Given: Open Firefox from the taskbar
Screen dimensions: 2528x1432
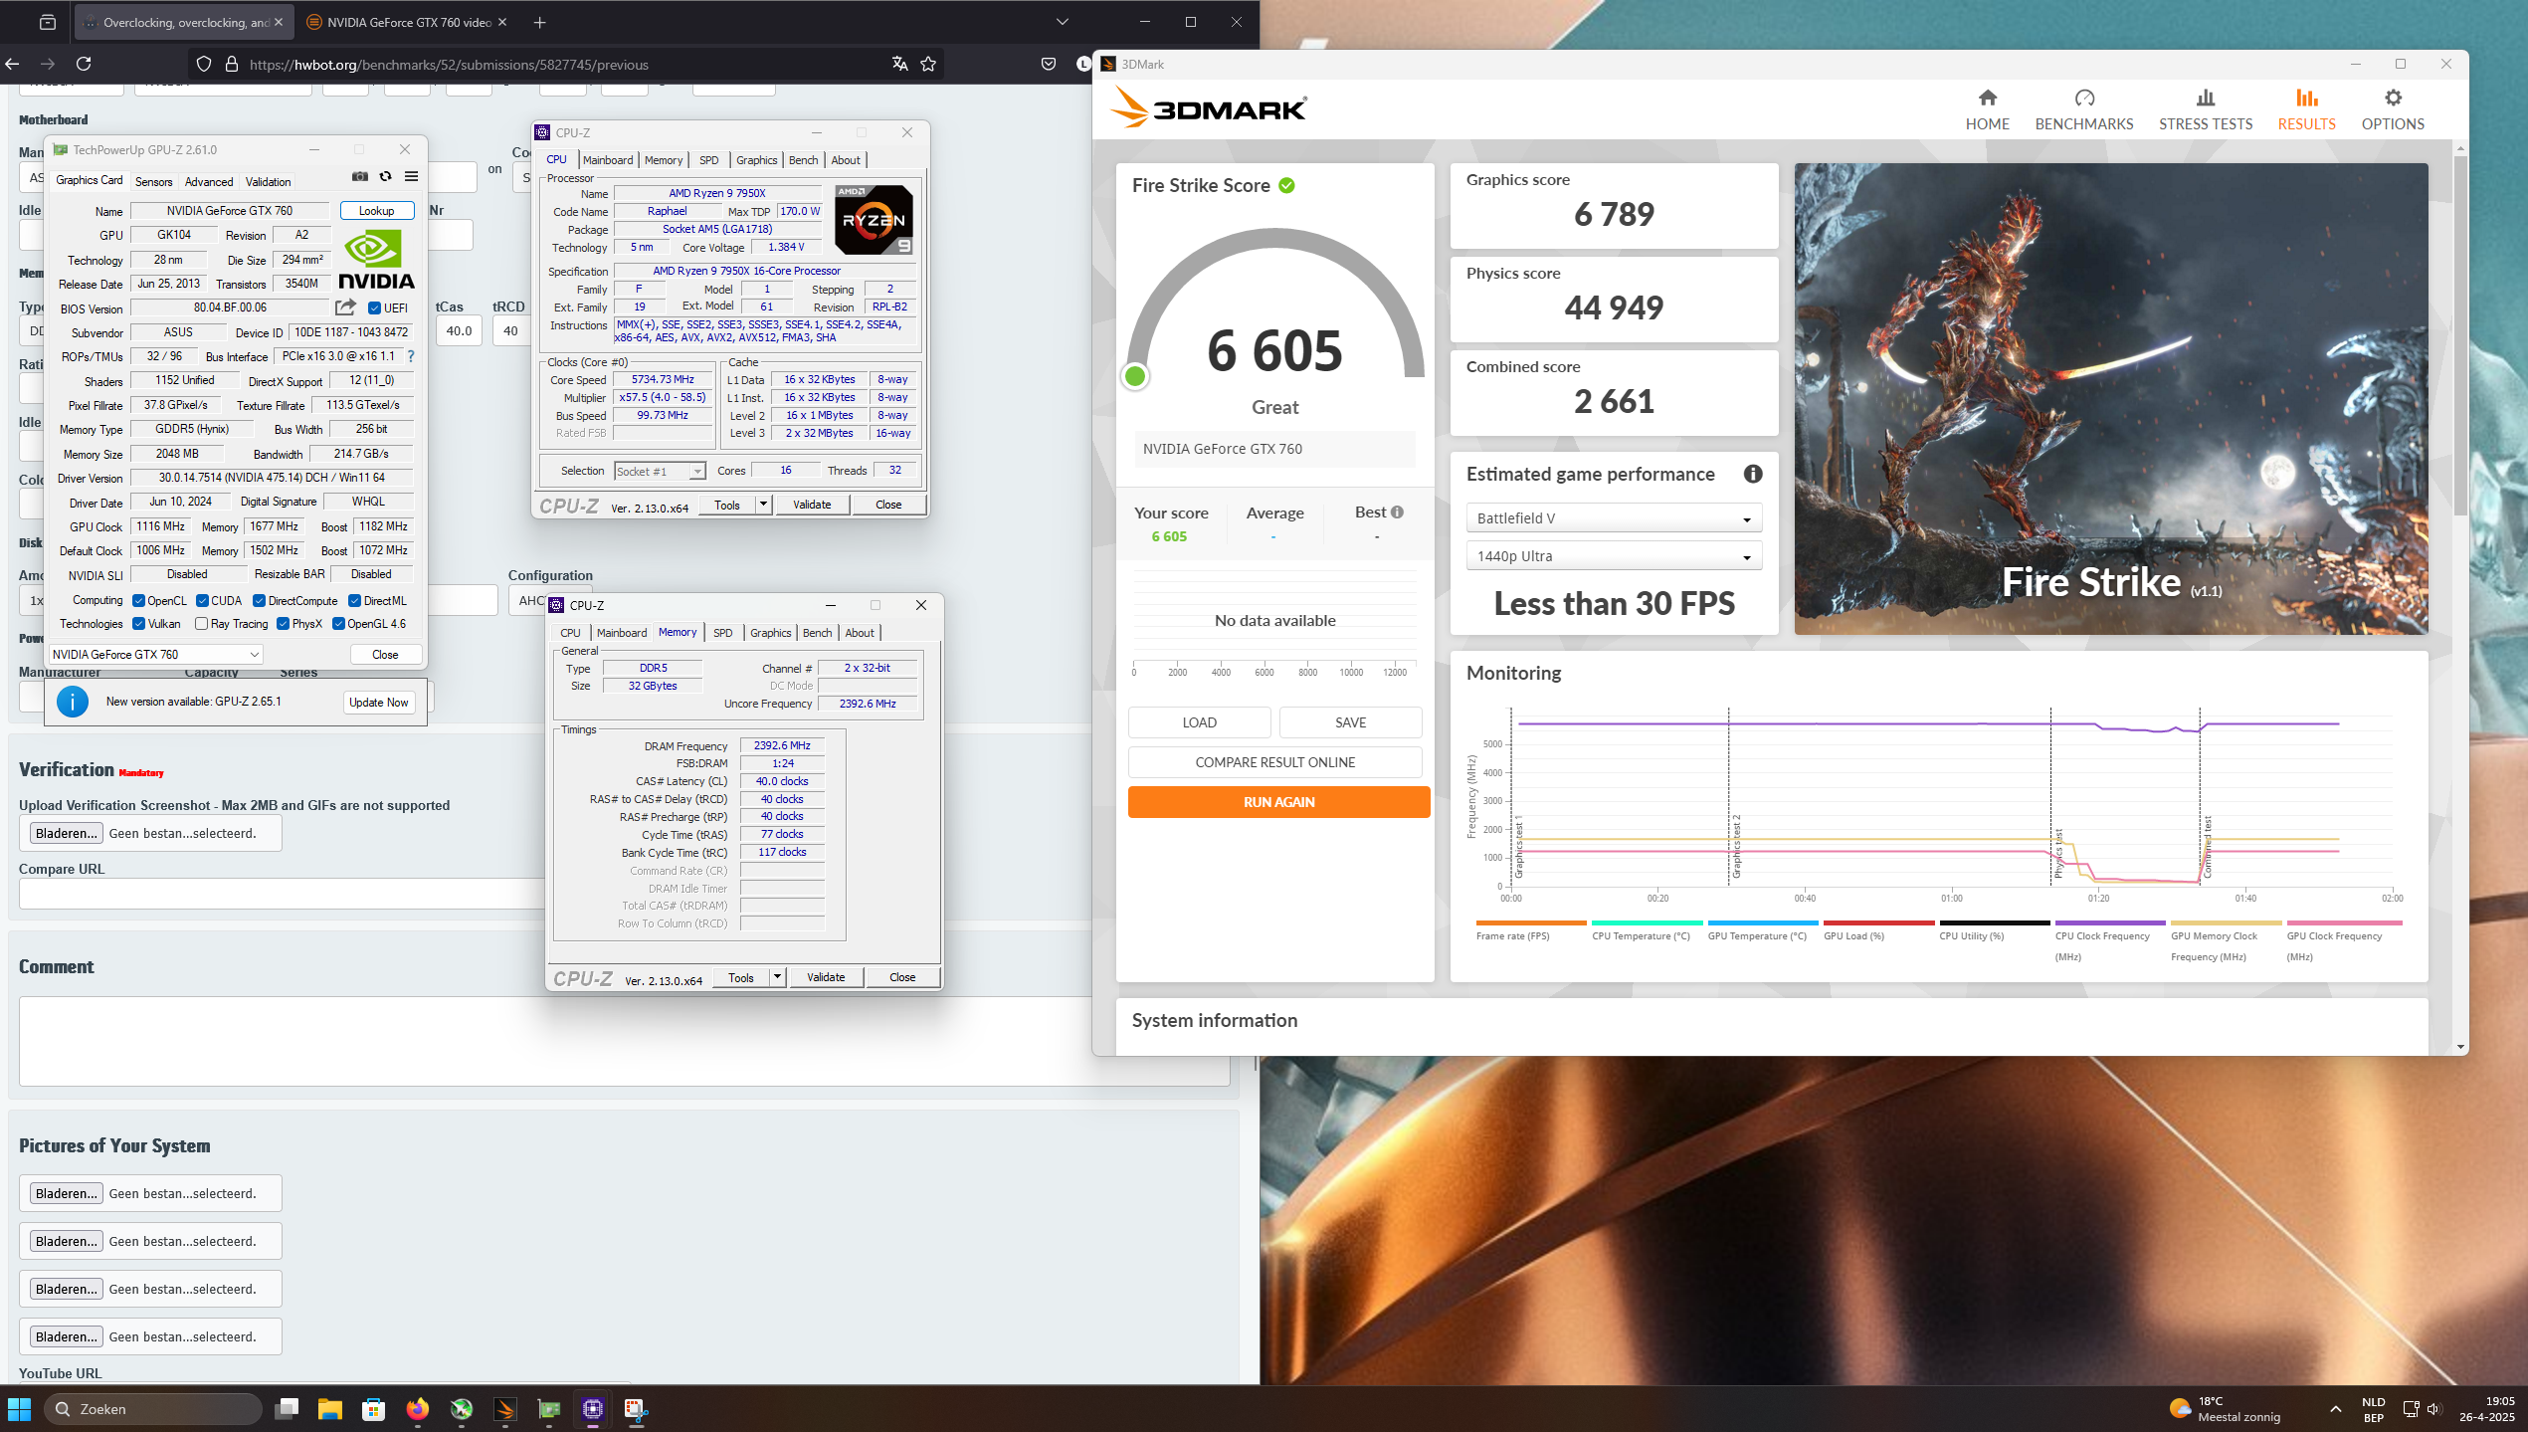Looking at the screenshot, I should click(418, 1409).
